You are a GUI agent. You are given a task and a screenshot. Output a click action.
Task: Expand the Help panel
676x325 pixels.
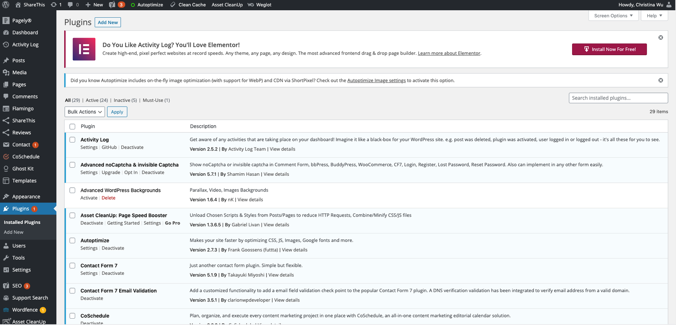point(654,16)
